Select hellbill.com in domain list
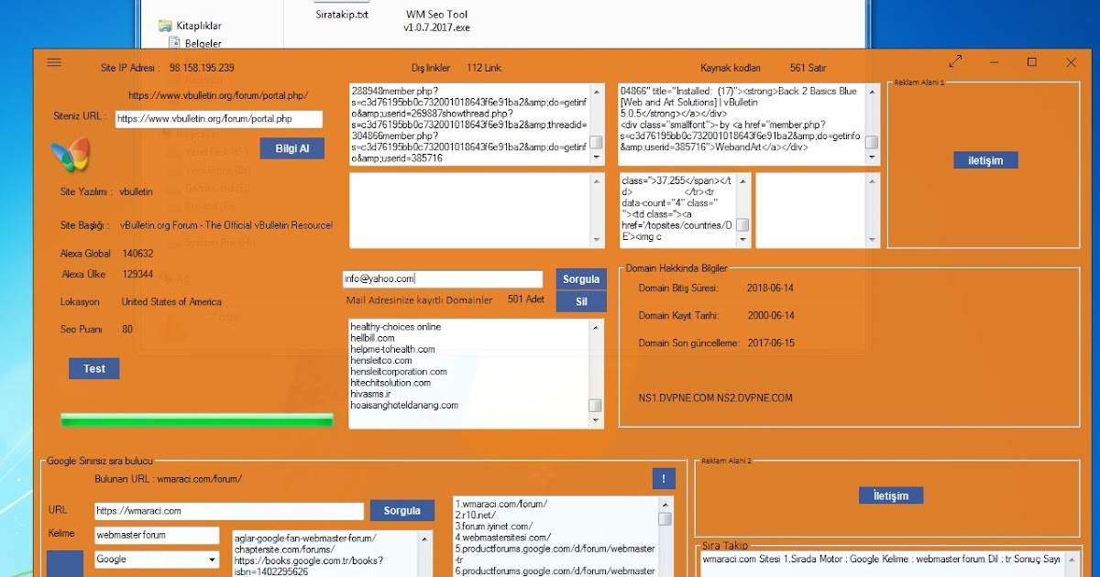Image resolution: width=1100 pixels, height=577 pixels. click(x=372, y=338)
